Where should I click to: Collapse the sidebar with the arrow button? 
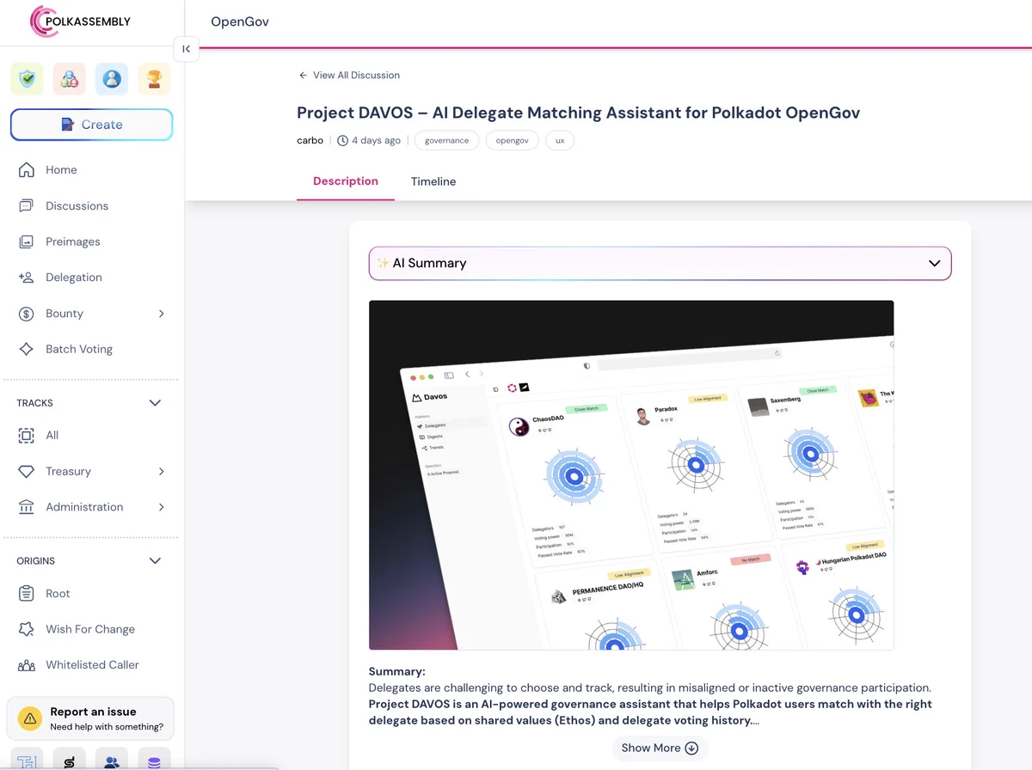click(x=187, y=49)
